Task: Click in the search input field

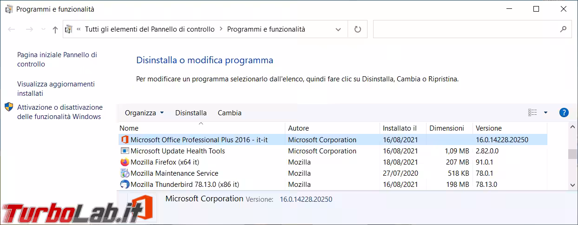Action: tap(465, 29)
